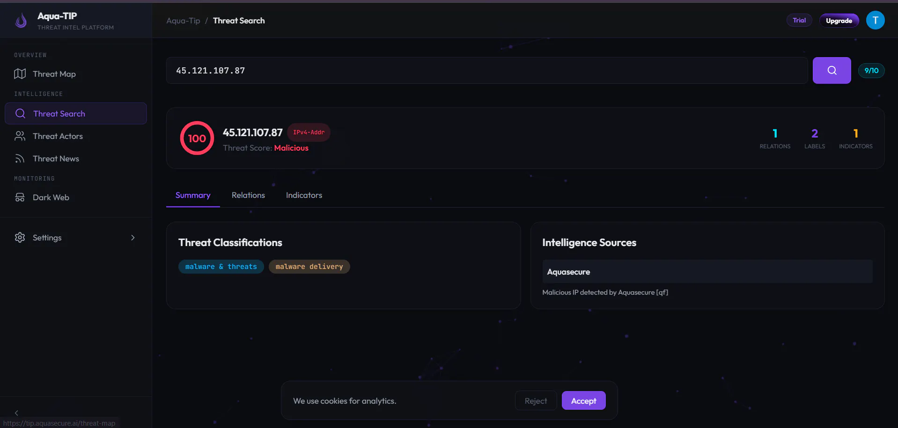Click the Settings gear icon

point(20,238)
